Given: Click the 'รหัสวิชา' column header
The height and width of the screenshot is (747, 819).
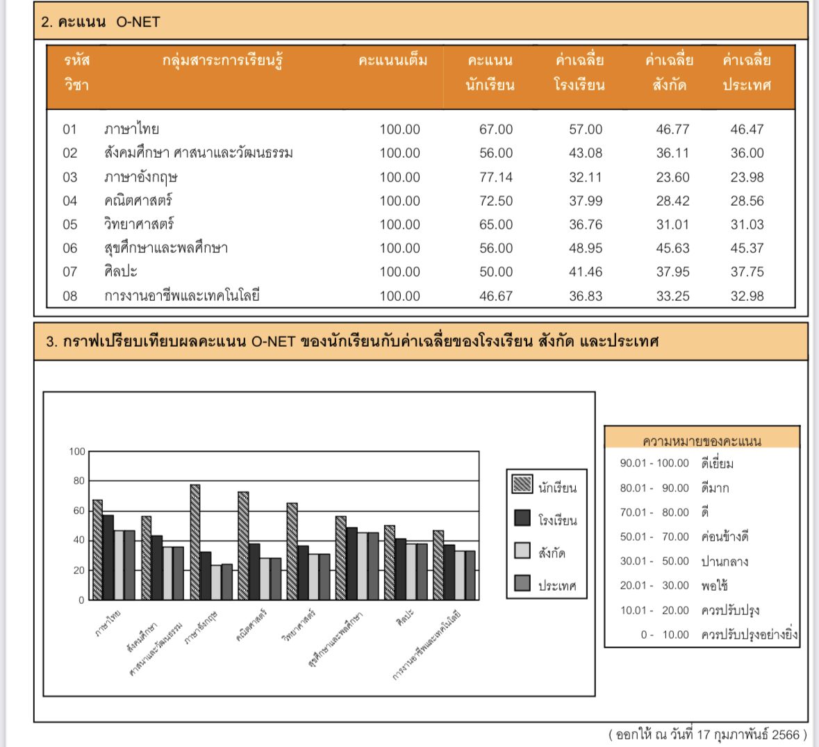Looking at the screenshot, I should click(x=77, y=72).
